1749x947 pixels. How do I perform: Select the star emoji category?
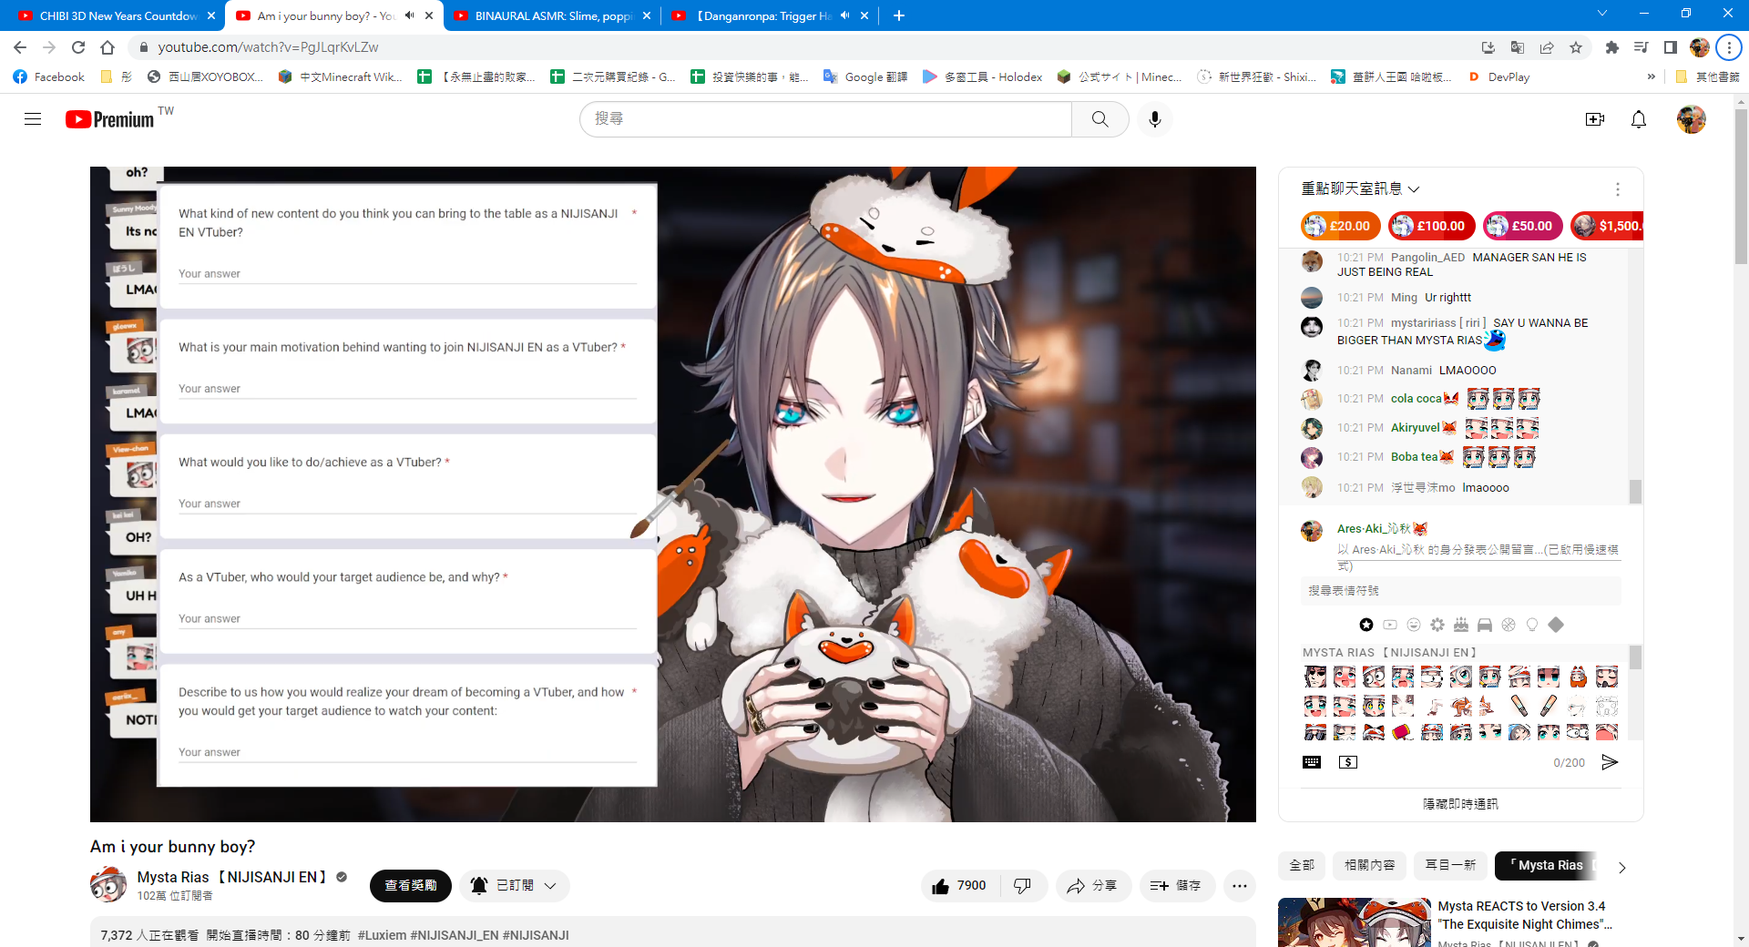(1366, 625)
